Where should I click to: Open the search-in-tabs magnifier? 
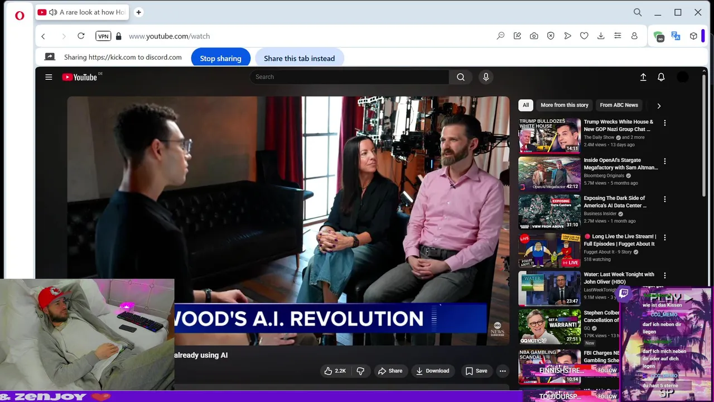coord(638,12)
